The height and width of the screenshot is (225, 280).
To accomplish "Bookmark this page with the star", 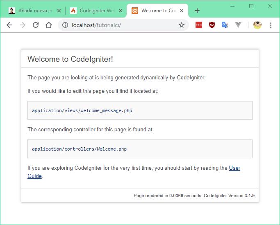I will pos(182,25).
